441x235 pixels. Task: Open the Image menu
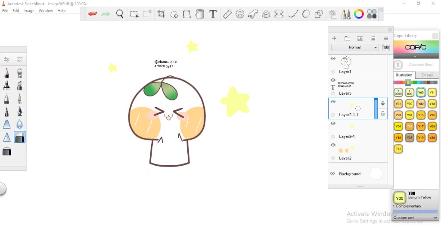29,11
